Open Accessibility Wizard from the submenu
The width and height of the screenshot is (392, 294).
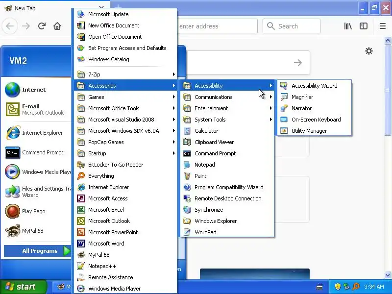314,86
